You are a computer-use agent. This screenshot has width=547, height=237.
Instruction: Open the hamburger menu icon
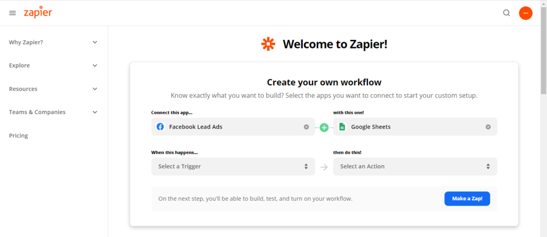pos(13,13)
